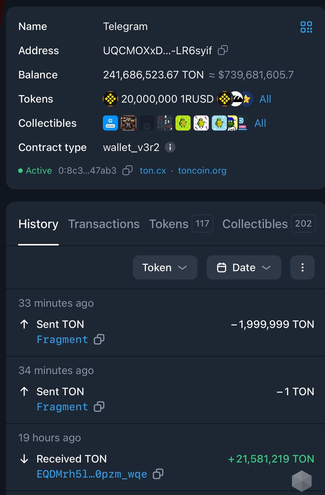Image resolution: width=325 pixels, height=495 pixels.
Task: Open the ton.cx link
Action: (x=153, y=171)
